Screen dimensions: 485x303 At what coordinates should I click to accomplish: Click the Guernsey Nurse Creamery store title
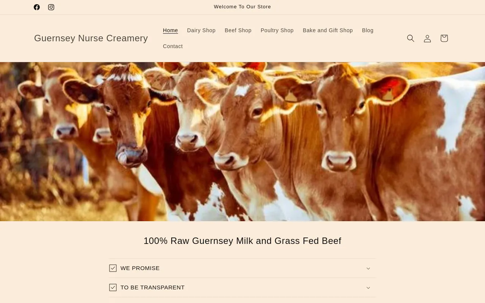(91, 38)
